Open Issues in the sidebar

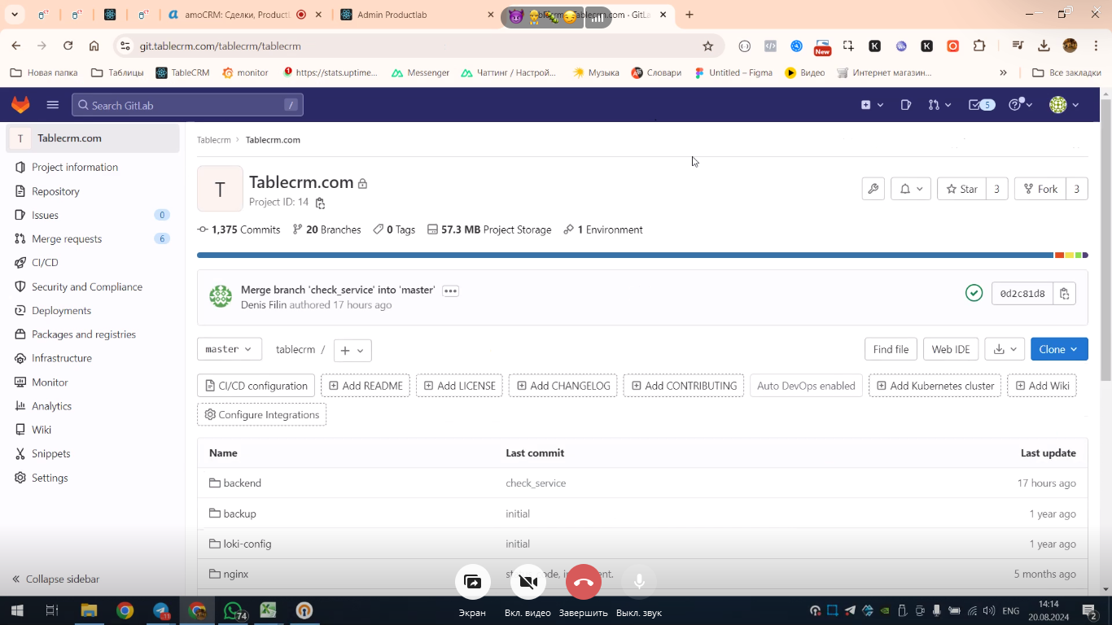point(93,215)
